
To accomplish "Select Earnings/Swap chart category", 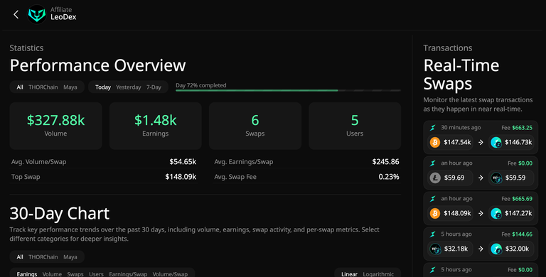I will [128, 274].
